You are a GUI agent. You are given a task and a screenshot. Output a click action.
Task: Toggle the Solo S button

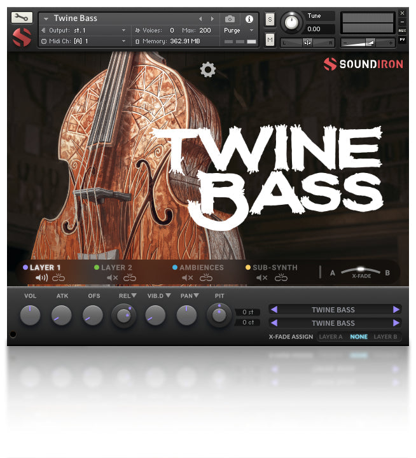[270, 19]
